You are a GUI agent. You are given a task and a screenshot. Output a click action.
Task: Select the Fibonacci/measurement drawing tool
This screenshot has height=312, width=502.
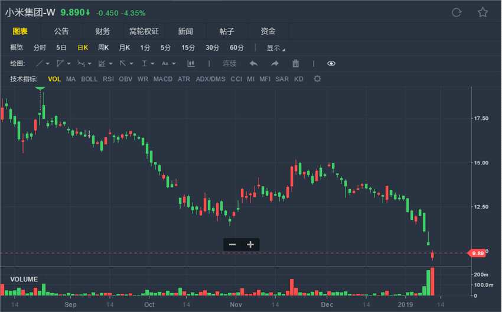pyautogui.click(x=102, y=63)
